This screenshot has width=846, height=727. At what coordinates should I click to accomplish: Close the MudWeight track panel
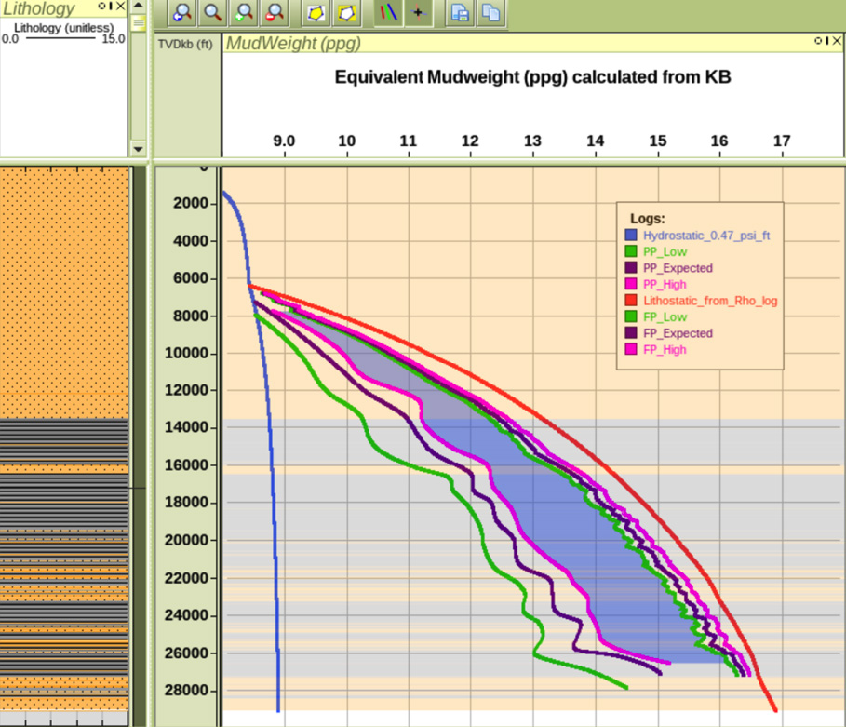coord(837,40)
